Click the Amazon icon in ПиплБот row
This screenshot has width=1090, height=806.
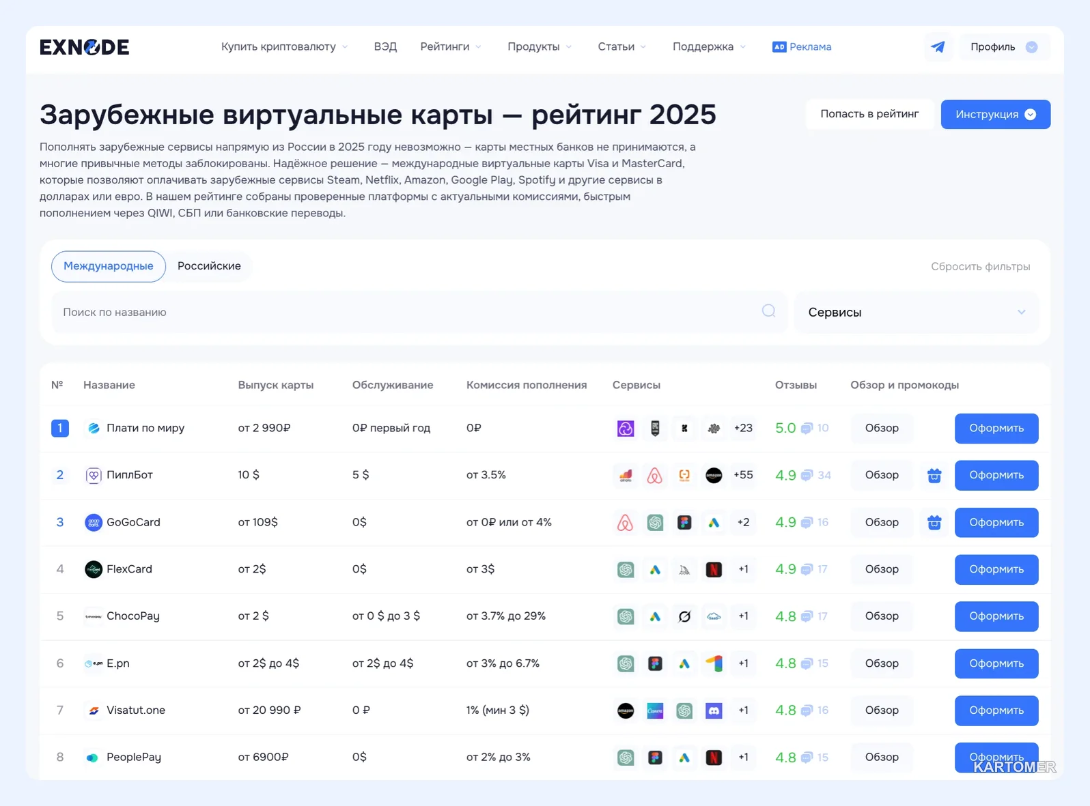click(714, 476)
